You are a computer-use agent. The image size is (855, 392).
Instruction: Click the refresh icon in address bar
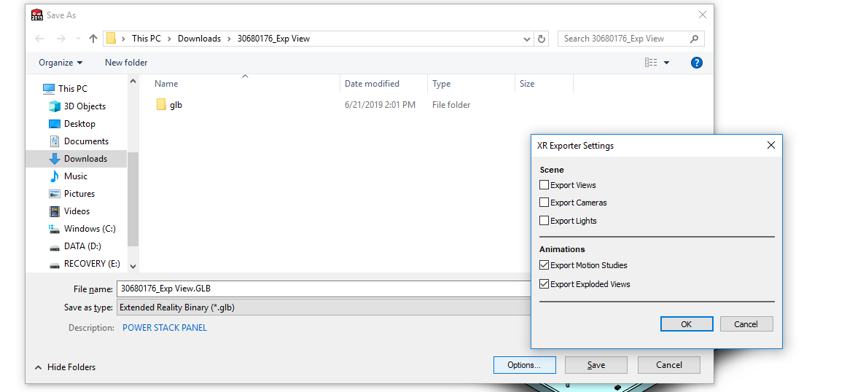pyautogui.click(x=541, y=39)
